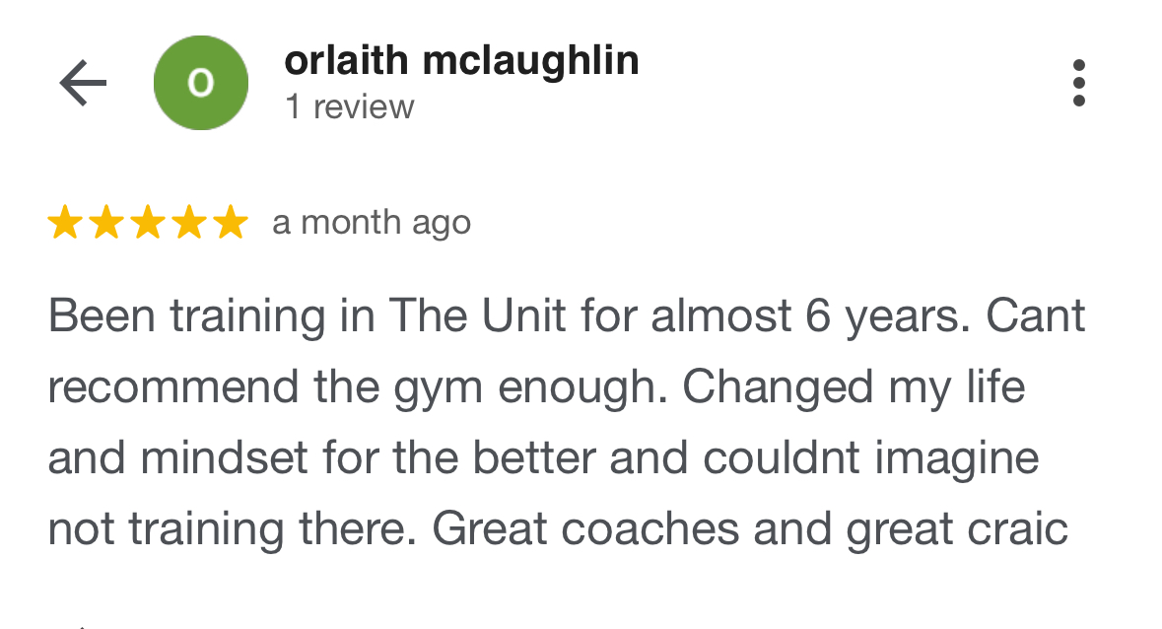Open orlaith mclaughlin's reviewer profile name
The width and height of the screenshot is (1162, 629).
pyautogui.click(x=461, y=61)
